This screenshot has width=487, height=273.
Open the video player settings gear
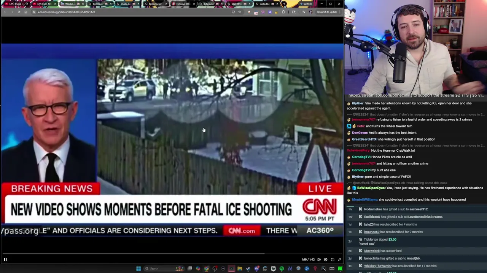325,259
